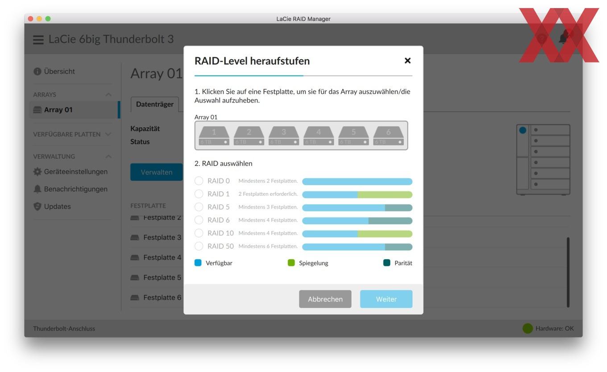Click the Array 01 drive icon in sidebar
The width and height of the screenshot is (607, 372).
coord(37,110)
